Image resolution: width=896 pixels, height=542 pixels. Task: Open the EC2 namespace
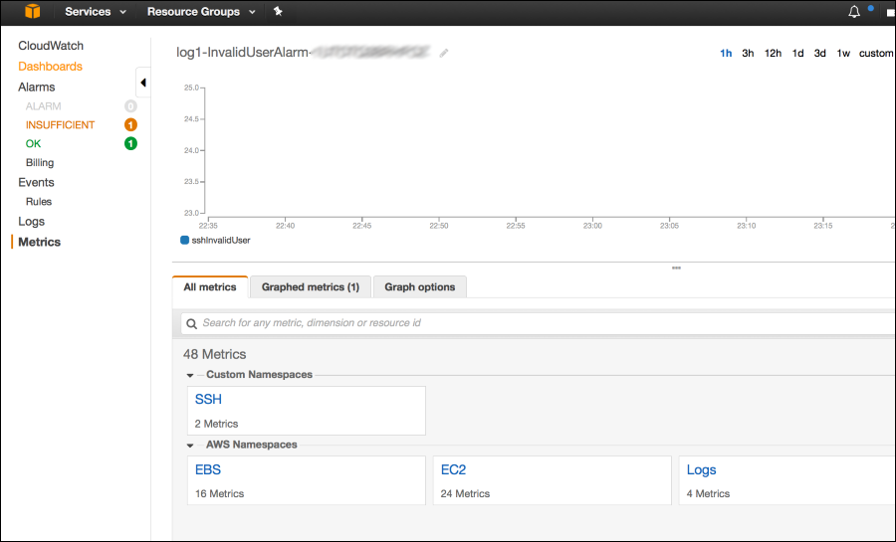click(x=453, y=469)
